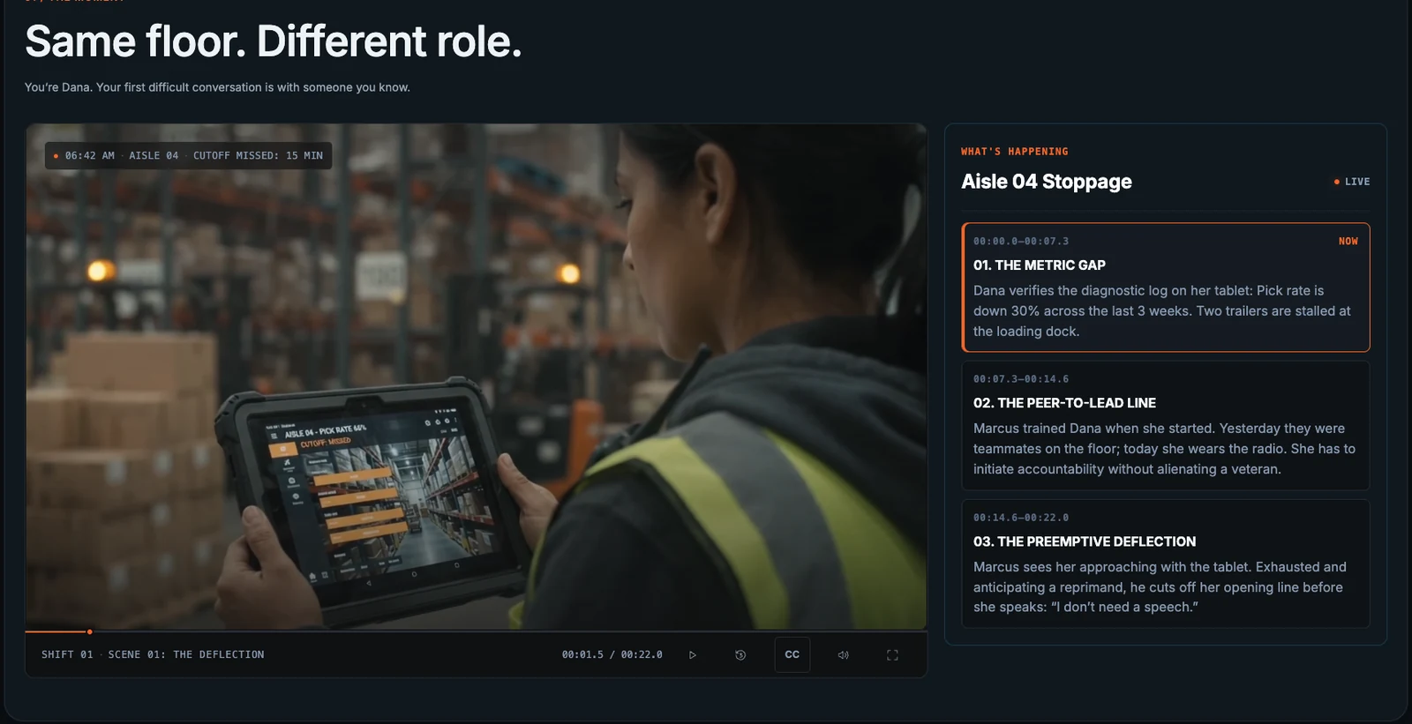Click the 'Aisle 04 Stoppage' panel title
This screenshot has height=724, width=1412.
click(x=1047, y=182)
